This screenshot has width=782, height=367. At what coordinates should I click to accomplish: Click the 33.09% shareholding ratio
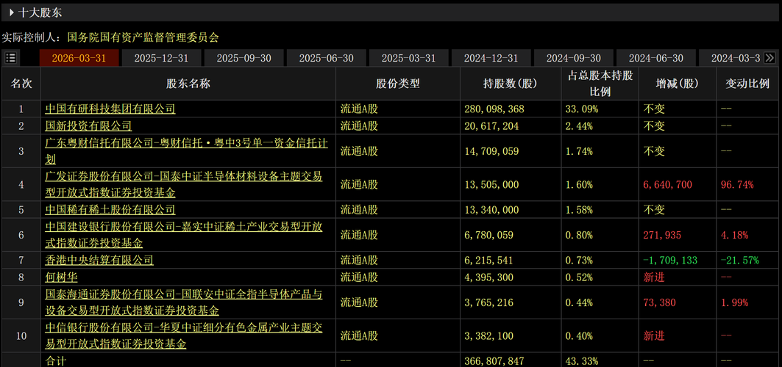(581, 109)
